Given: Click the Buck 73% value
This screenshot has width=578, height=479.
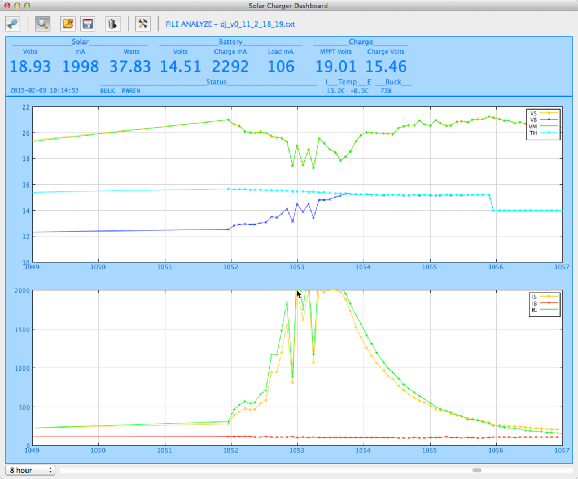Looking at the screenshot, I should click(386, 91).
